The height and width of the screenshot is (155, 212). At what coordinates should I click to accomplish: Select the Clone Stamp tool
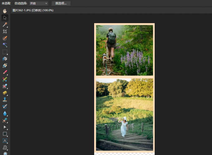[x=5, y=100]
